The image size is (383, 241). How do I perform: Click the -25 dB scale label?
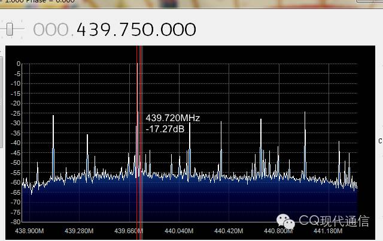(16, 113)
